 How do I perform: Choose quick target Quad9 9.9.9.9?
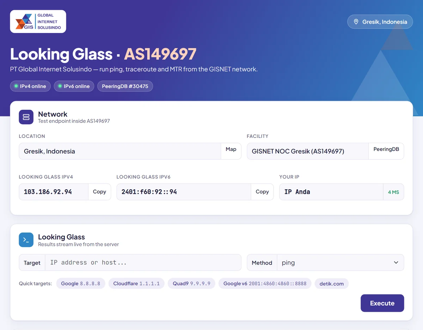click(x=191, y=284)
